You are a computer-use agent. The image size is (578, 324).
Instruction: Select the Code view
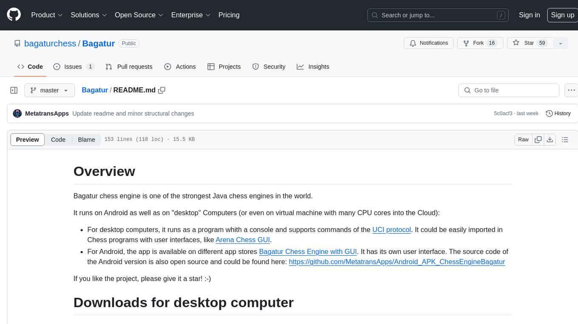point(58,140)
